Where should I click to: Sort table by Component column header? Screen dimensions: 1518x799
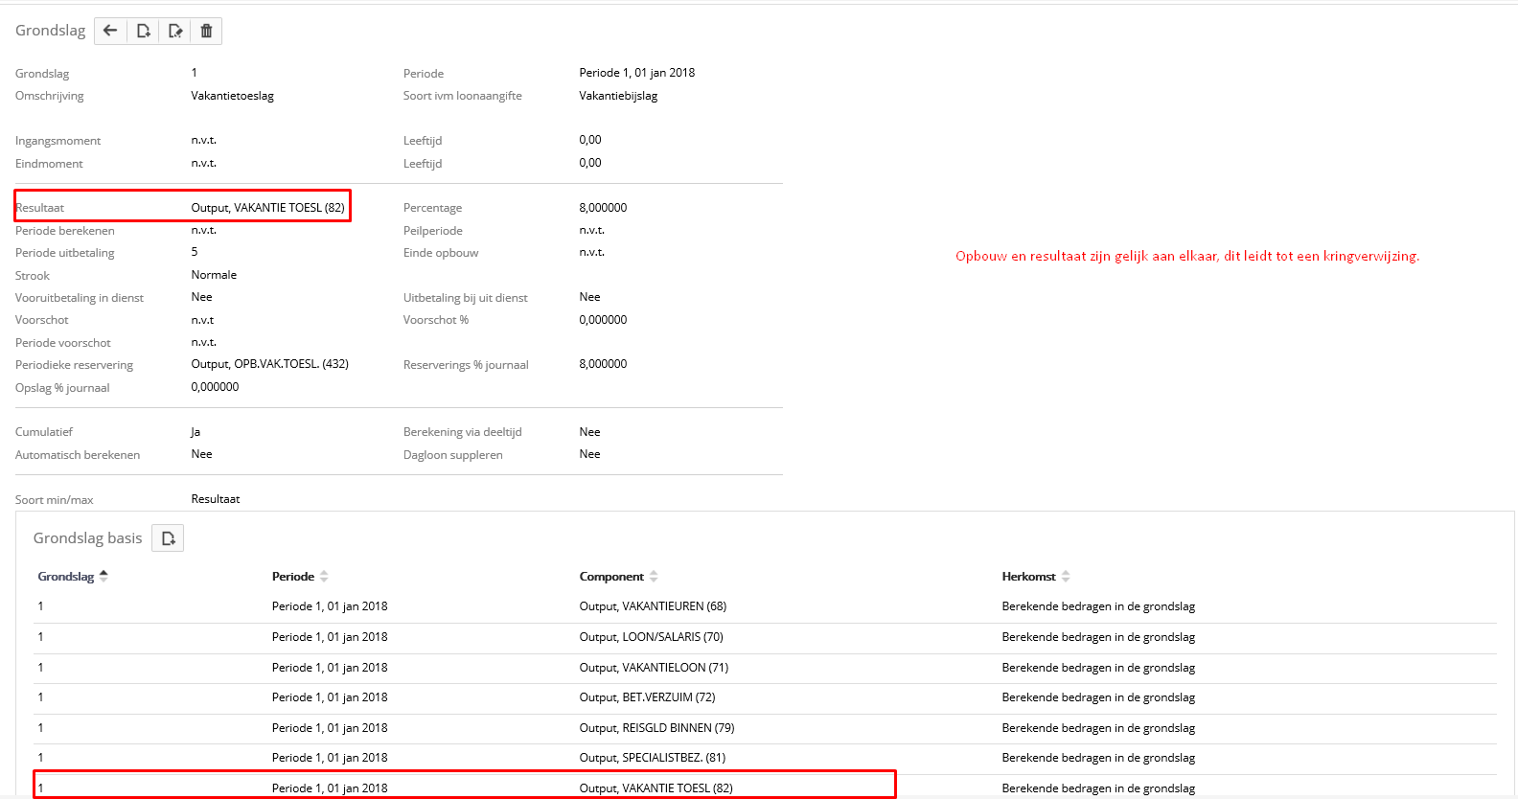[x=610, y=577]
